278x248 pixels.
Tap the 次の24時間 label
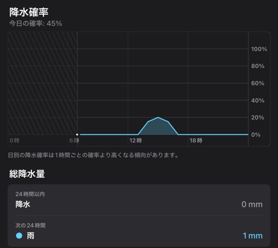pyautogui.click(x=30, y=225)
